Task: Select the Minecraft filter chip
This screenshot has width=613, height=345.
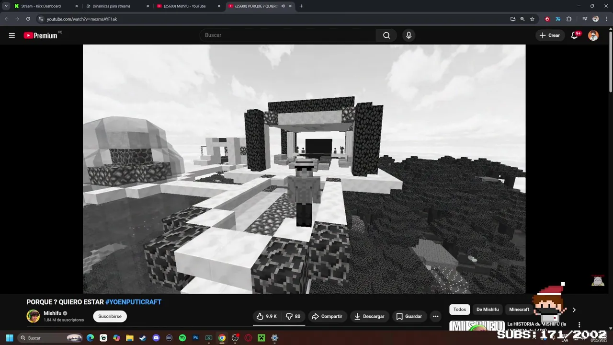Action: tap(519, 310)
